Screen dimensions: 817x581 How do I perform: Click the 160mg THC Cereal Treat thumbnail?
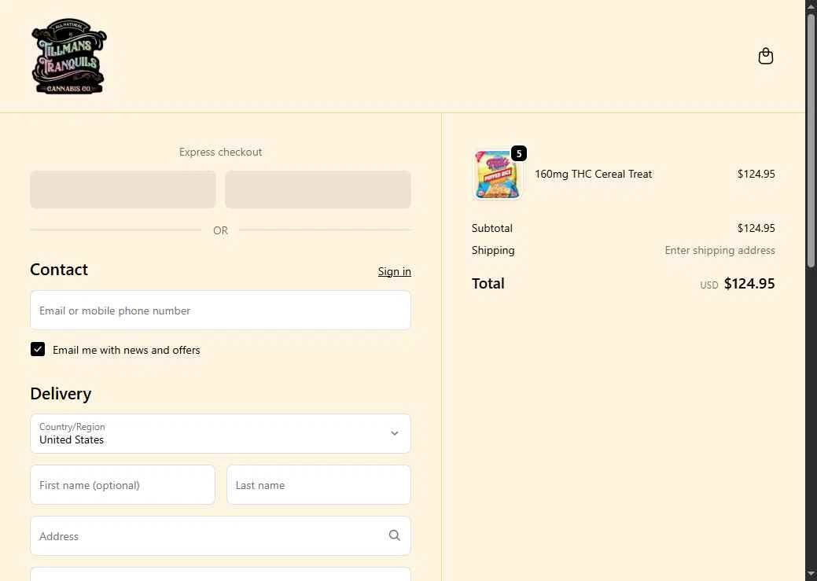(497, 175)
